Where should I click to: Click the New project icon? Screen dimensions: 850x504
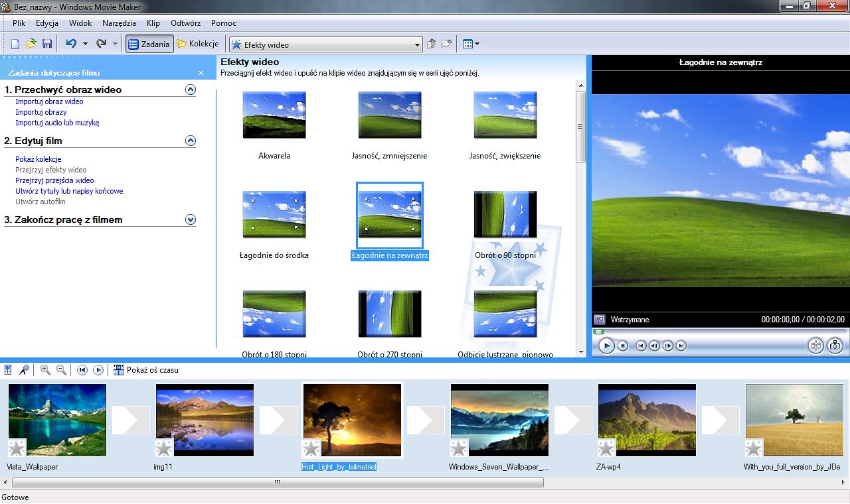tap(15, 44)
